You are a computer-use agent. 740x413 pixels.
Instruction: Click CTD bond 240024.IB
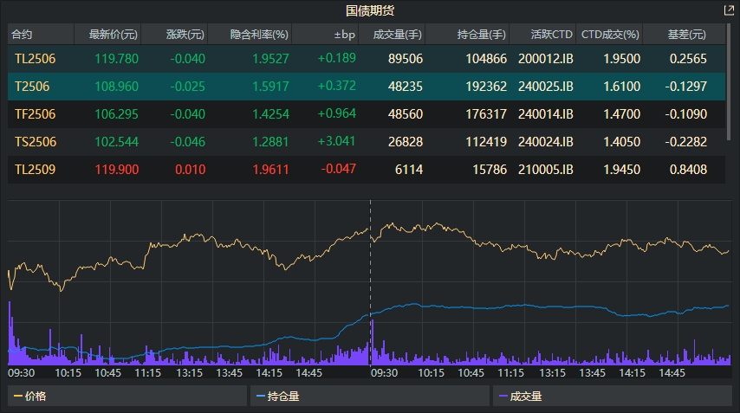546,142
